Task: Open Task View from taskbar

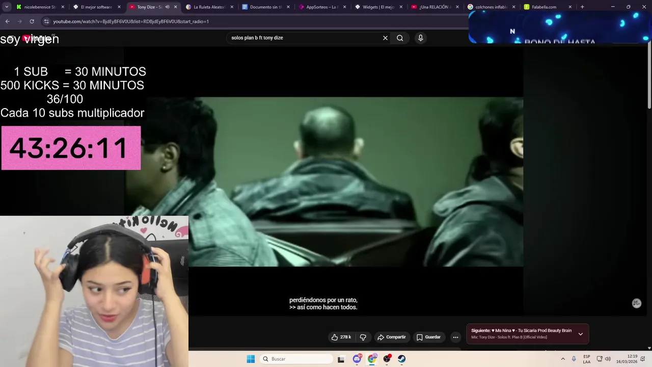Action: pyautogui.click(x=341, y=359)
